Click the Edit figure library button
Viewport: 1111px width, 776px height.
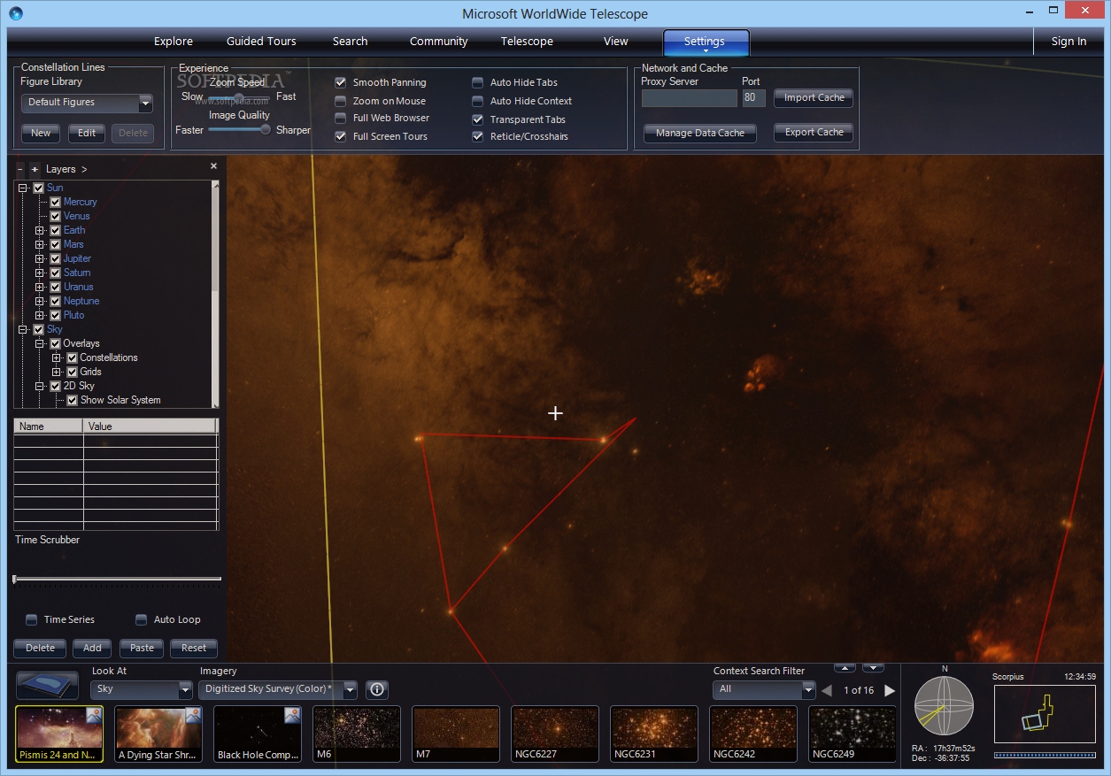[x=87, y=133]
